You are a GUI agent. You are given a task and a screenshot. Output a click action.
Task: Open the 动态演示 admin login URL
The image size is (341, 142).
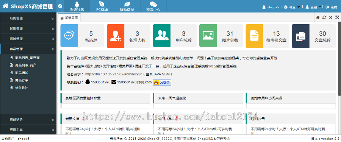[114, 74]
